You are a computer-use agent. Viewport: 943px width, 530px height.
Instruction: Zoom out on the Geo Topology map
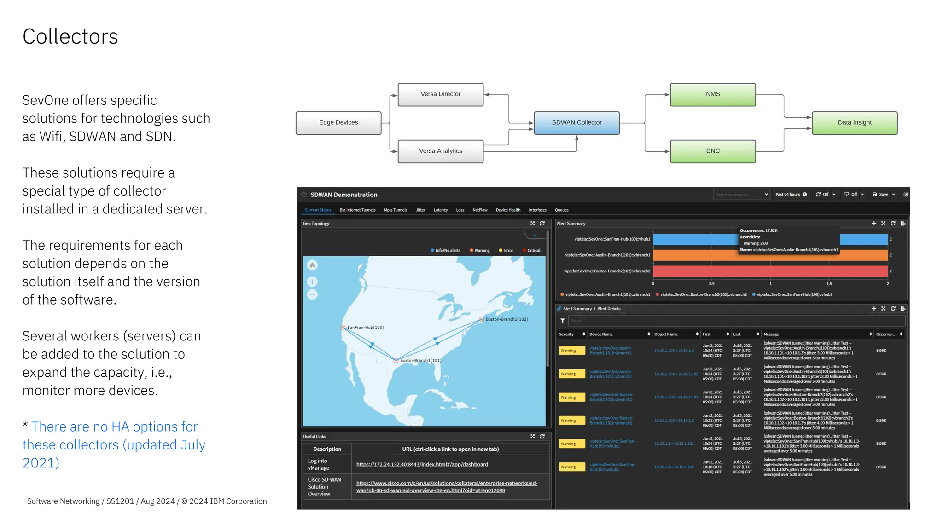tap(312, 294)
